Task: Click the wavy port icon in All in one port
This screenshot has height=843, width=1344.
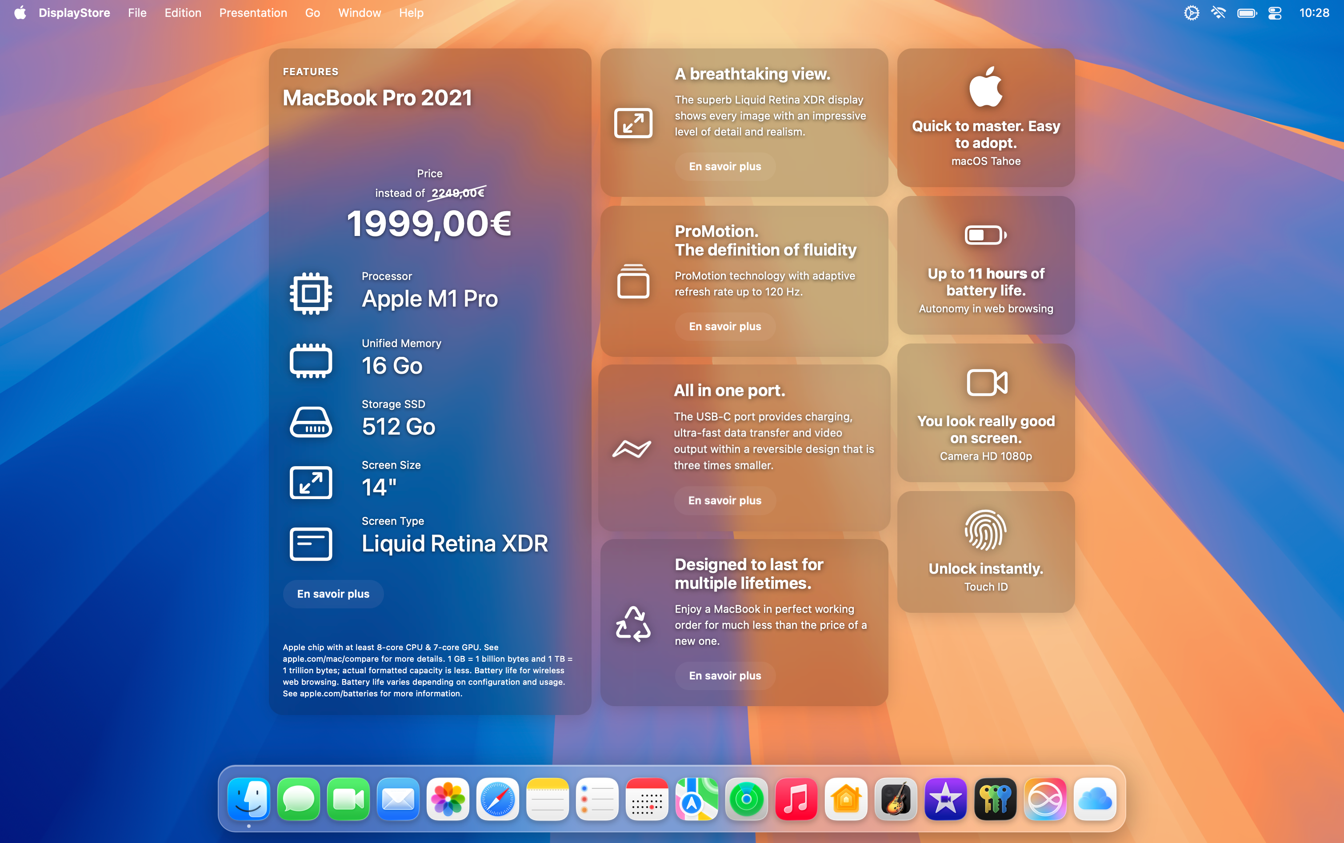Action: (632, 448)
